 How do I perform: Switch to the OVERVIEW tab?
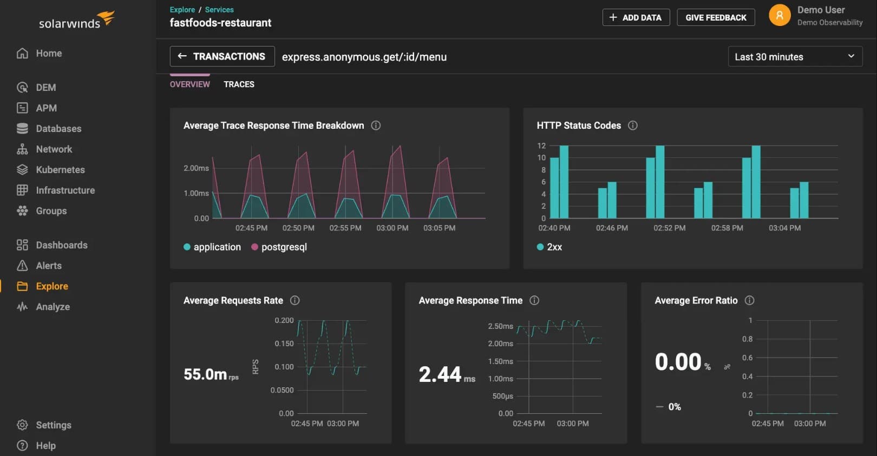click(189, 84)
